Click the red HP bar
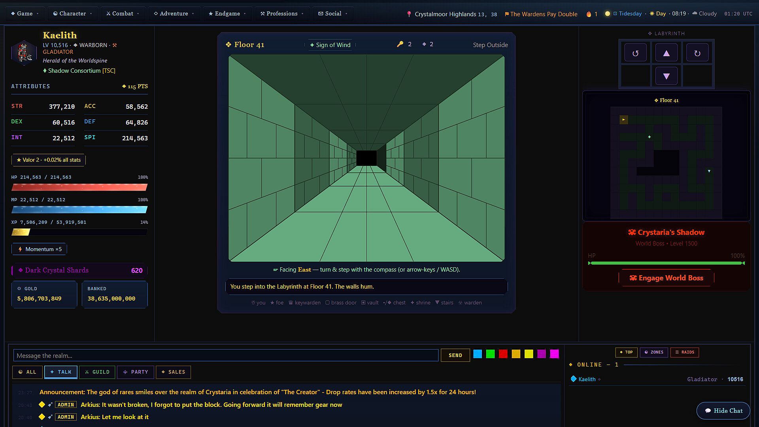The height and width of the screenshot is (427, 759). [79, 187]
